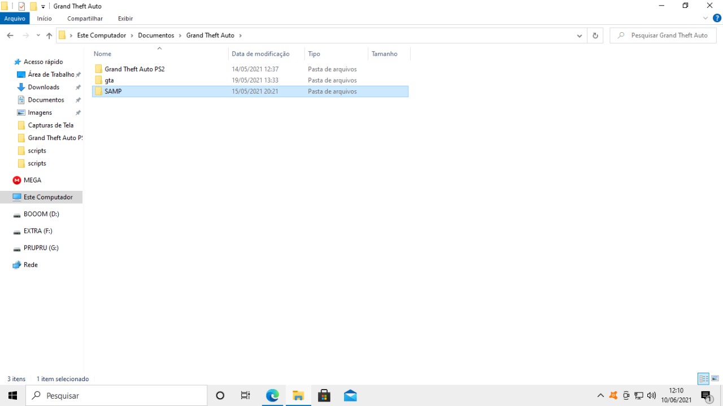Expand the ribbon chevron

point(705,18)
